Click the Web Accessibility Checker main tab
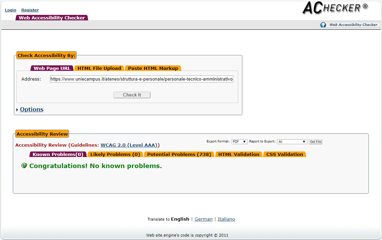Image resolution: width=382 pixels, height=240 pixels. [x=52, y=18]
